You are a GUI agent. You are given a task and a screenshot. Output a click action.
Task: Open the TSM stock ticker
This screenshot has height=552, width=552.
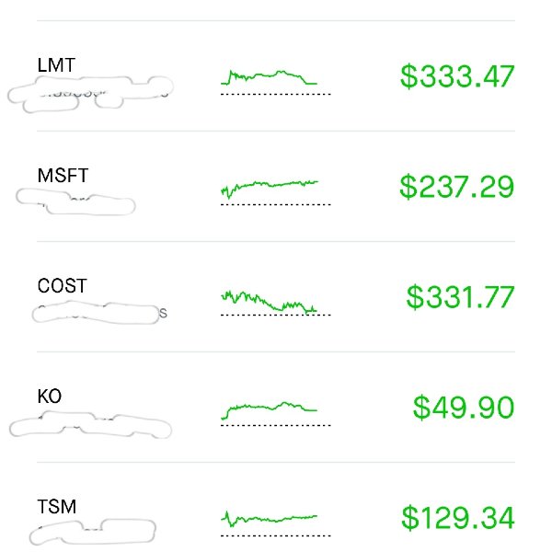coord(57,507)
